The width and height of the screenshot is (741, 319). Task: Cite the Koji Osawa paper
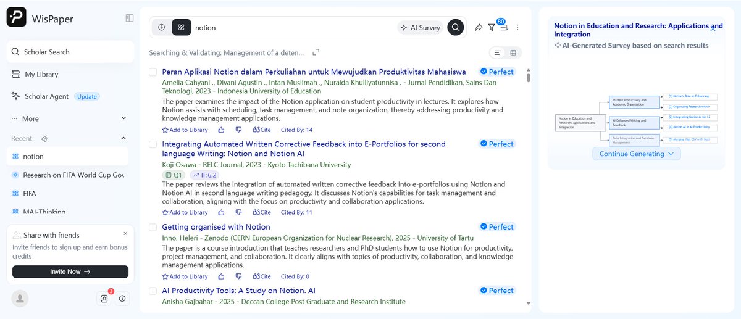tap(262, 212)
